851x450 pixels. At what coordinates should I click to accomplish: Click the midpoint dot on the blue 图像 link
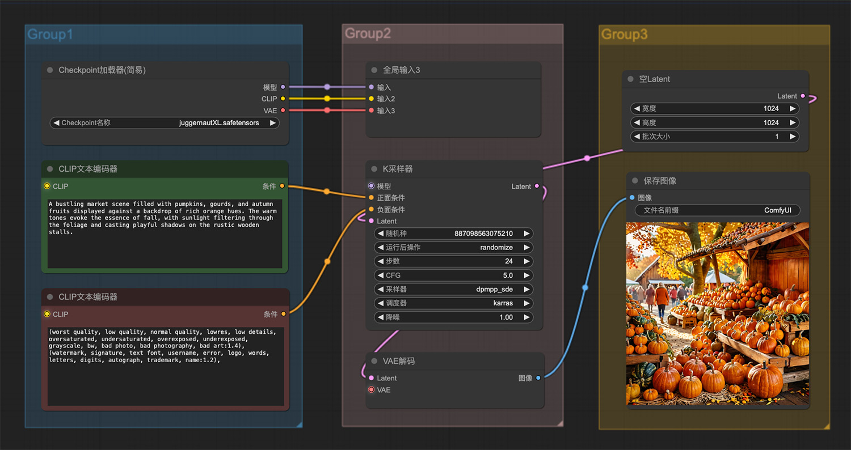(x=585, y=288)
